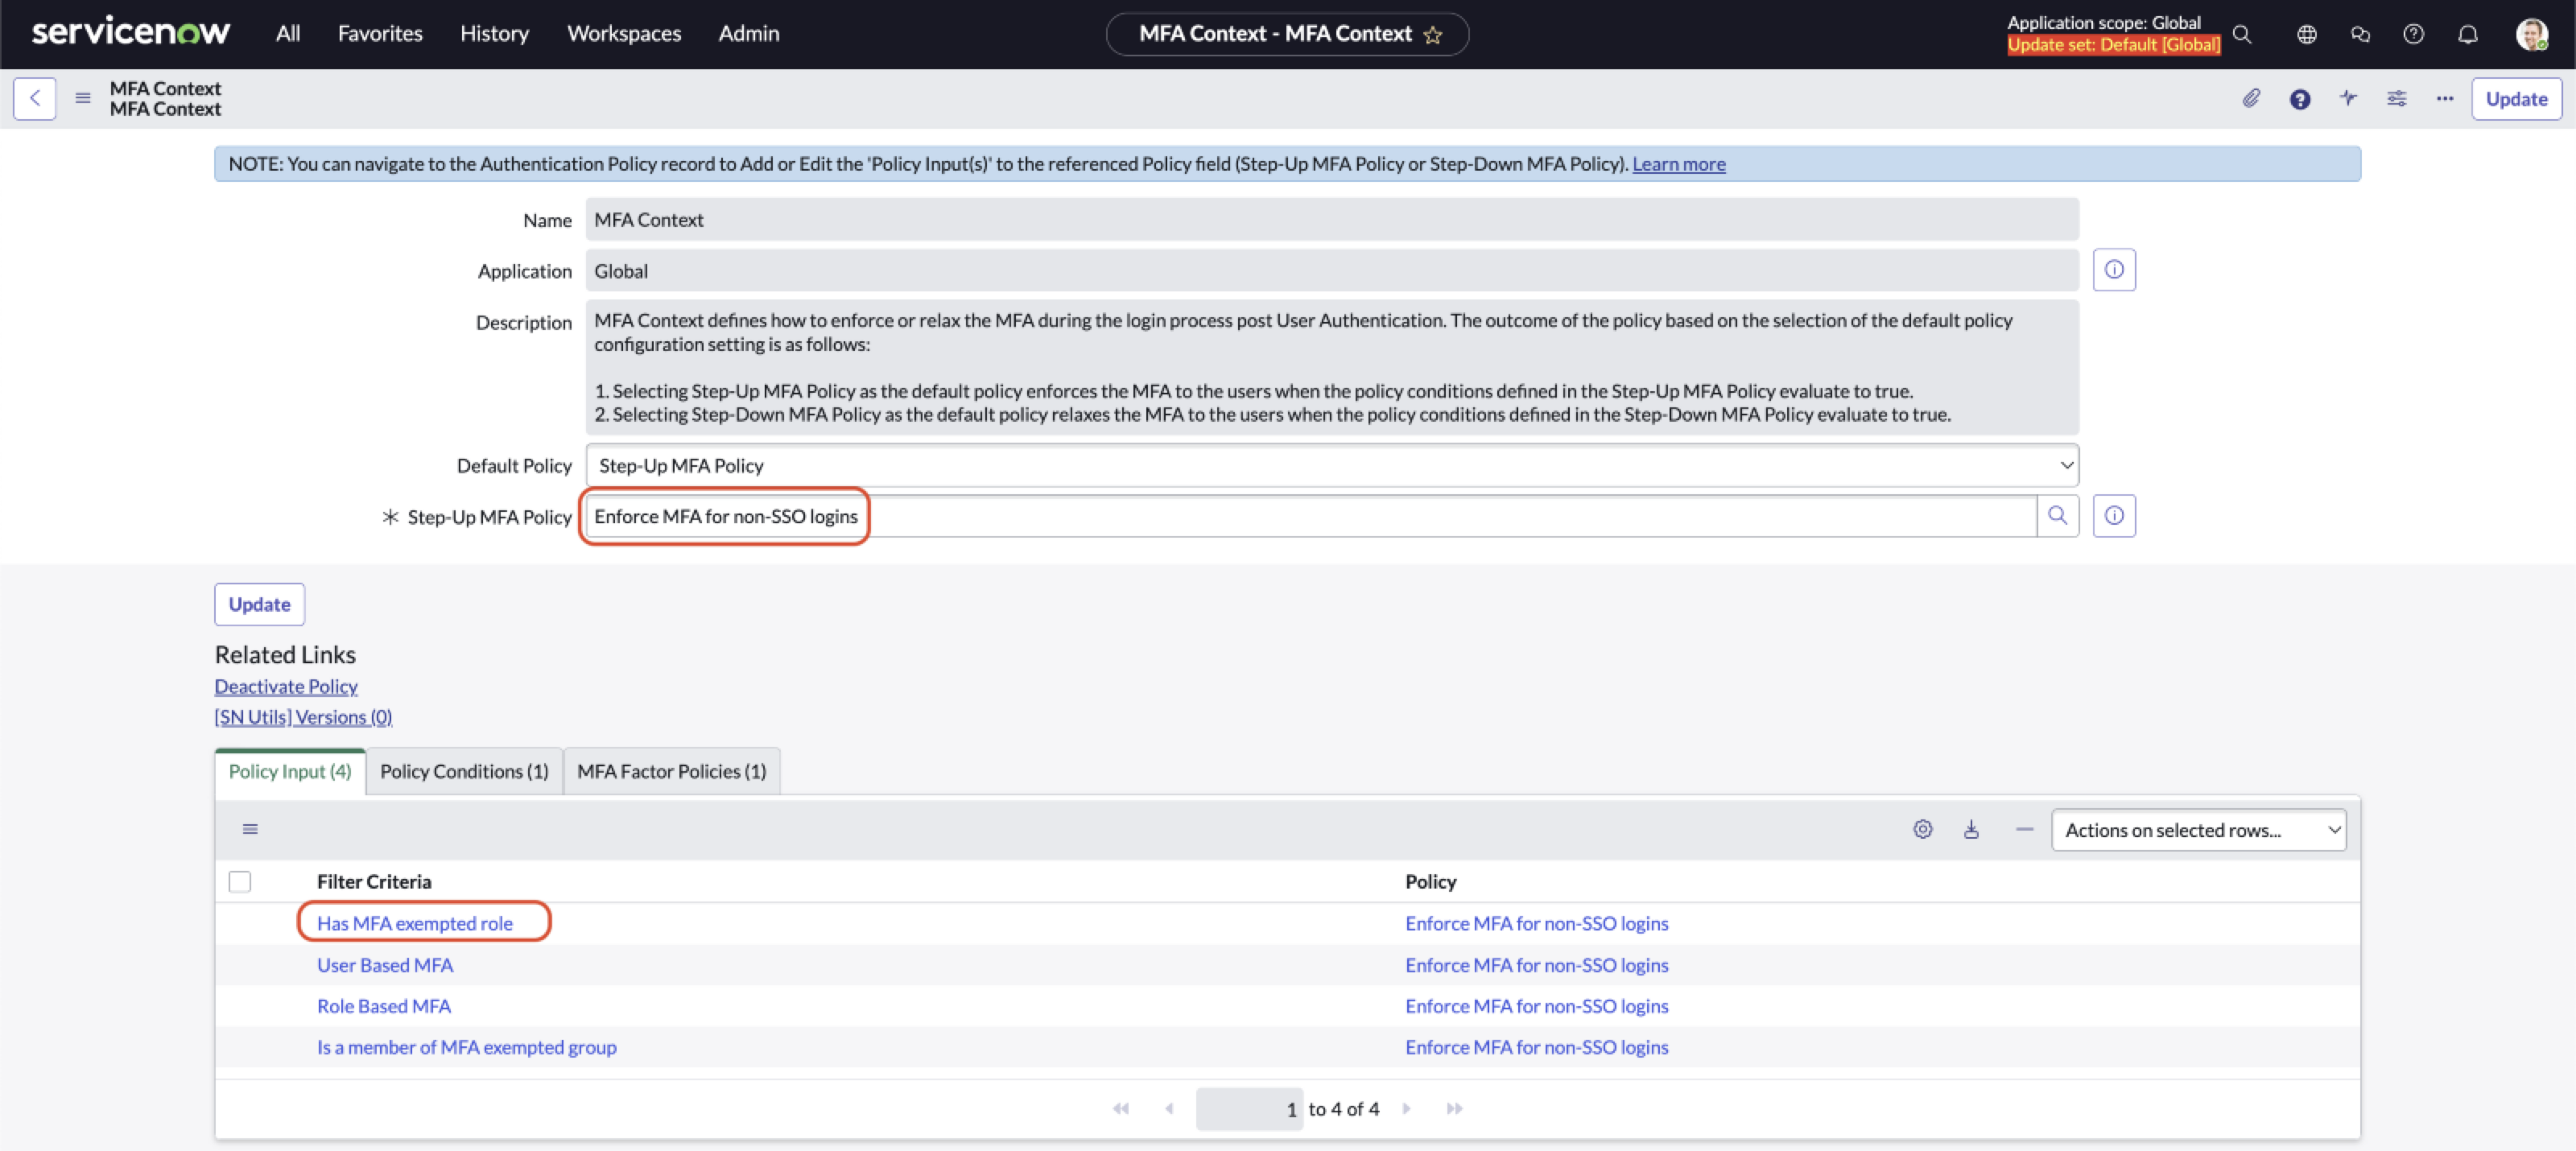Open the related list hamburger menu
Viewport: 2576px width, 1151px height.
250,829
